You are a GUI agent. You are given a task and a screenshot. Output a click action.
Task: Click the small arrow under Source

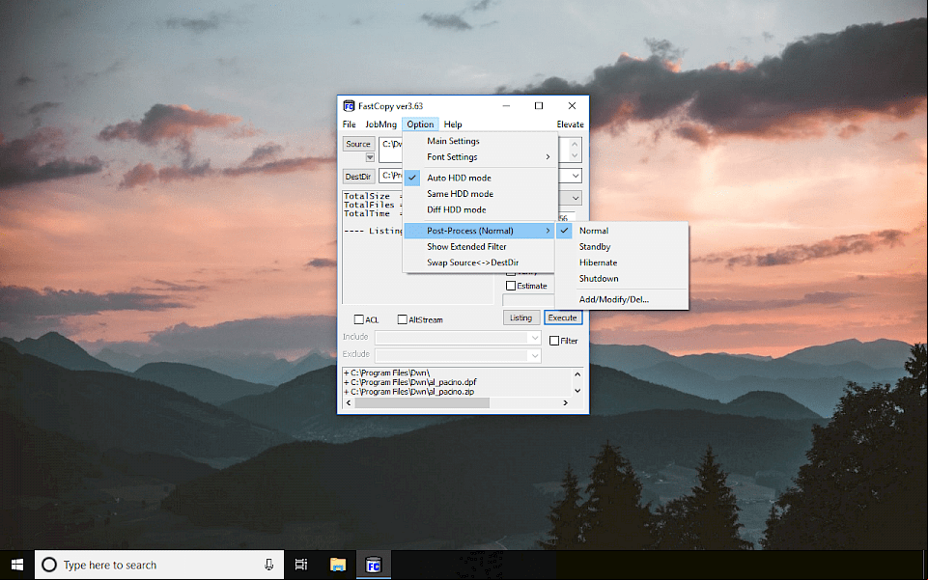click(370, 157)
